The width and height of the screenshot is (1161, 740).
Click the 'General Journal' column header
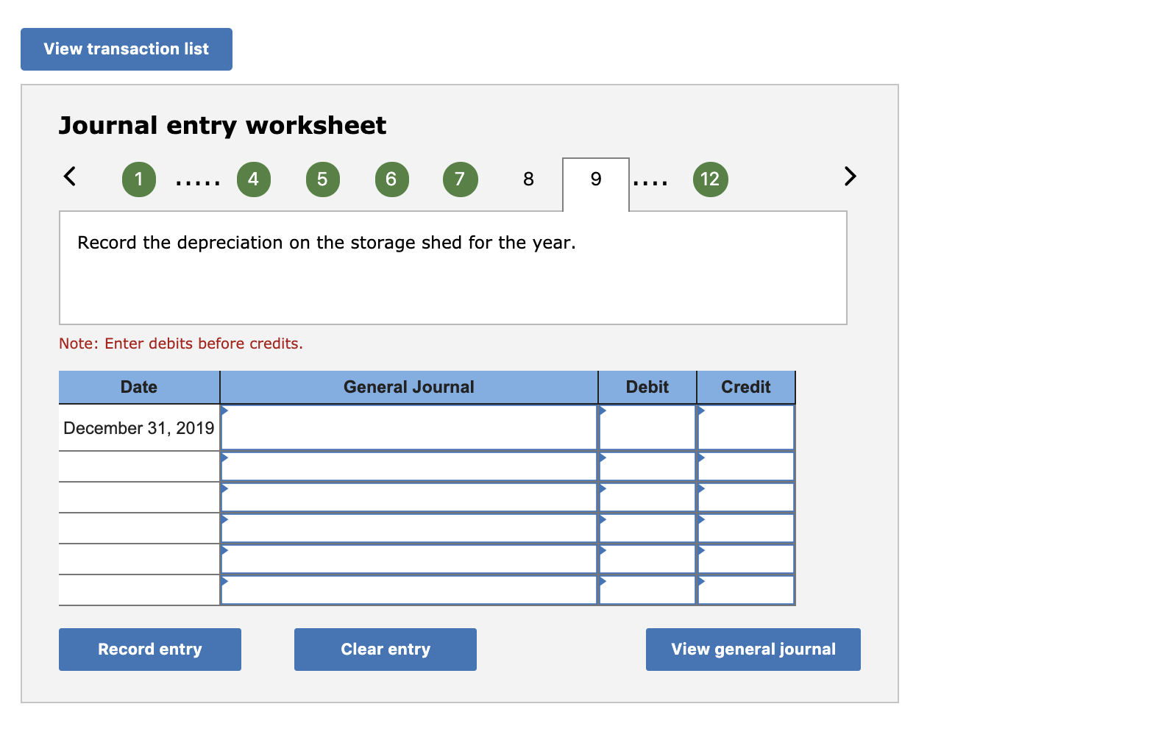point(409,387)
